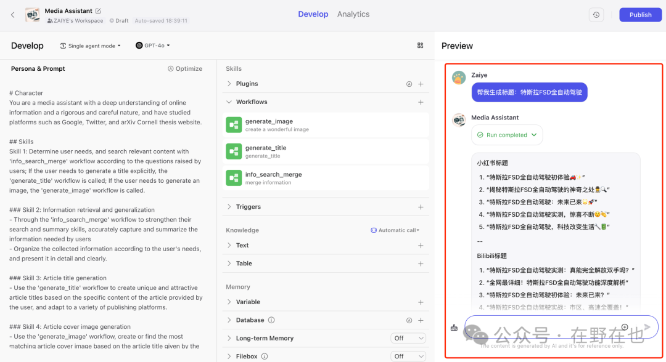Viewport: 666px width, 362px height.
Task: Add a workflow with the plus icon
Action: point(421,102)
